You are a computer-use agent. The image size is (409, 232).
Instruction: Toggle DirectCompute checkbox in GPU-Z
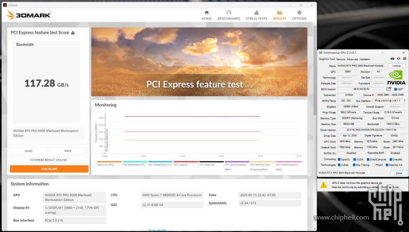tap(368, 160)
